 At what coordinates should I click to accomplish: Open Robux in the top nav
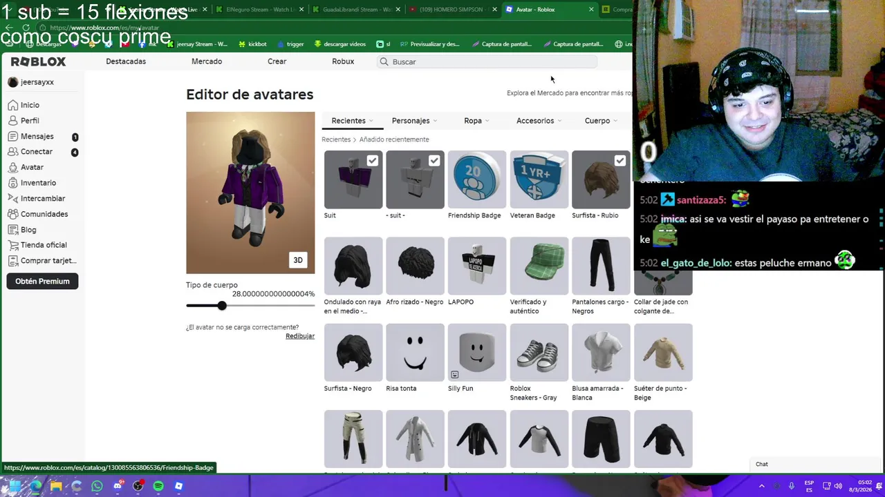tap(343, 61)
